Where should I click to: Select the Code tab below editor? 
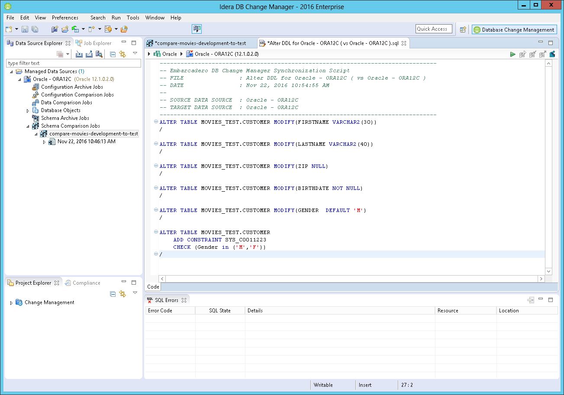[153, 287]
